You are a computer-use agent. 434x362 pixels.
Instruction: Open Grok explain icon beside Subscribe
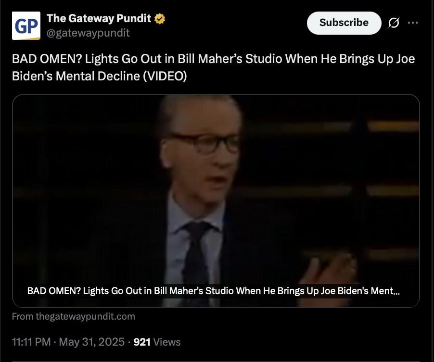394,23
